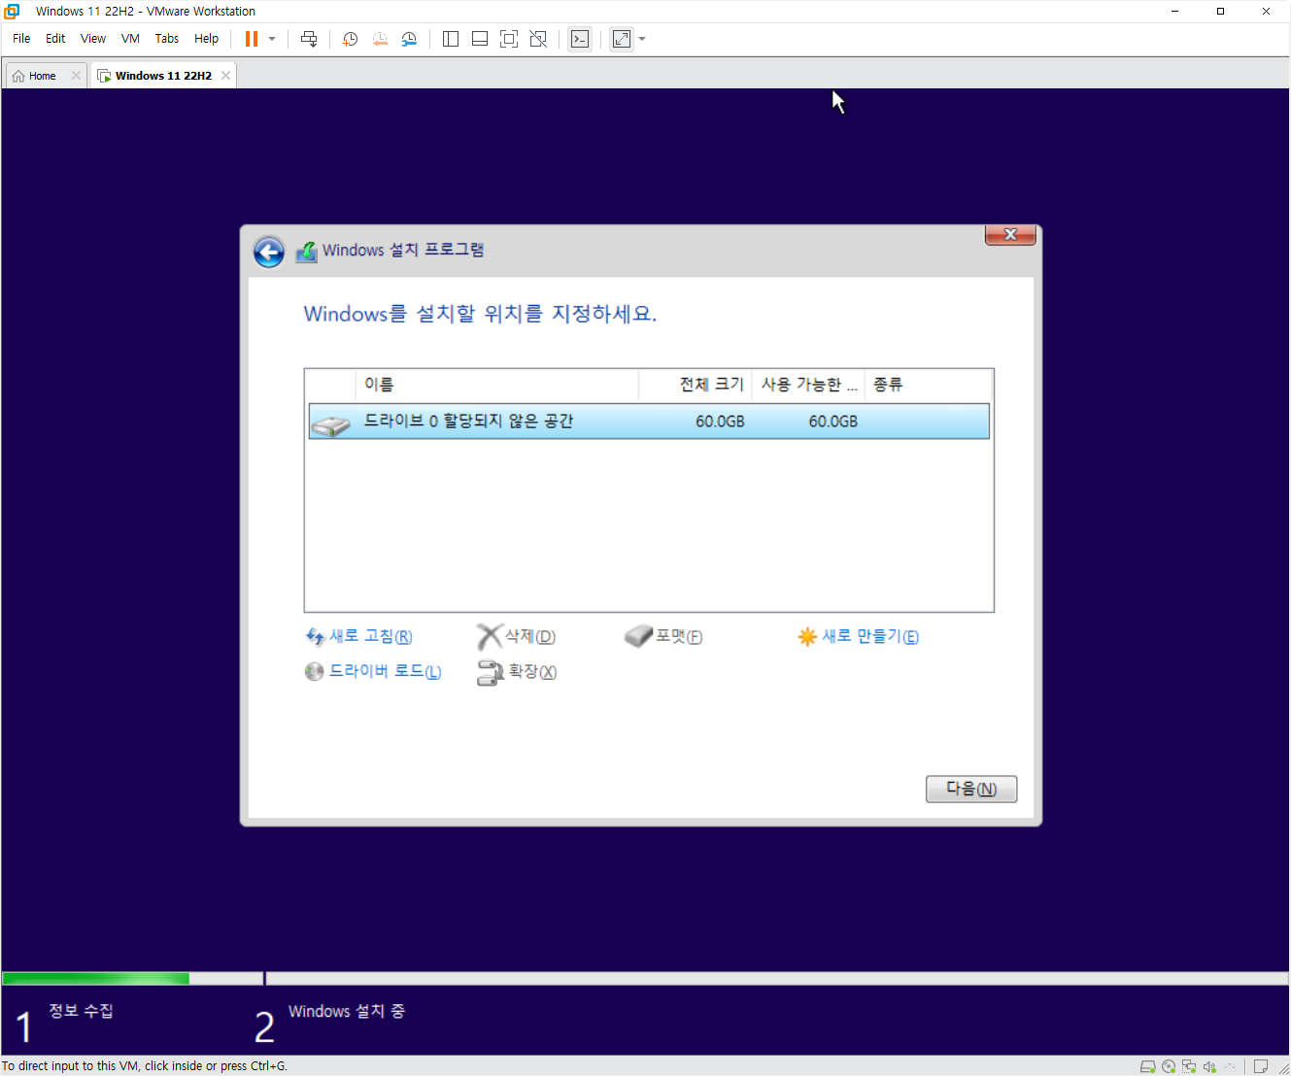Open the Help menu

click(206, 39)
